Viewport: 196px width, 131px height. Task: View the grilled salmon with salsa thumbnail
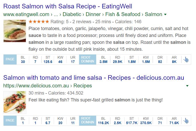pyautogui.click(x=15, y=102)
